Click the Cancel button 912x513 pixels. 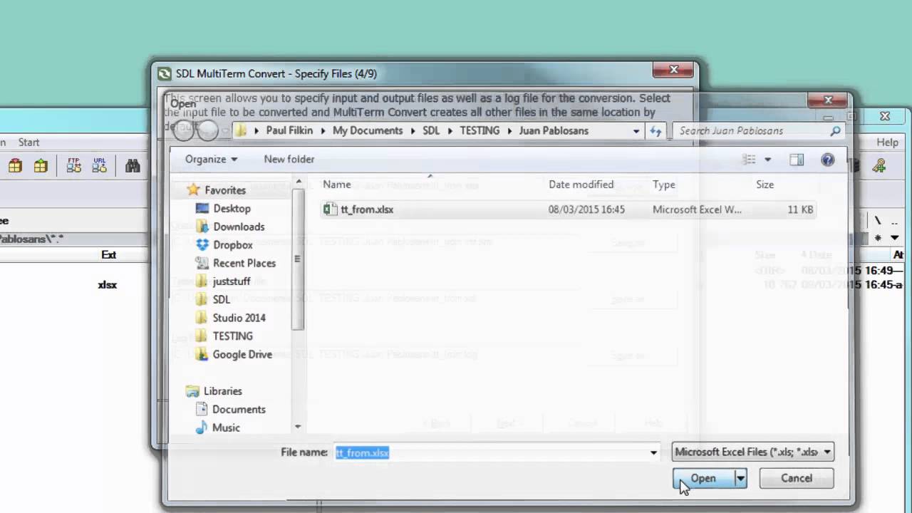tap(796, 478)
